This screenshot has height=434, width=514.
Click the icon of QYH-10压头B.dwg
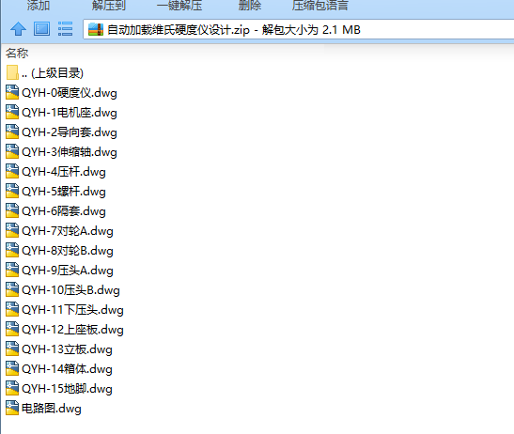pos(12,289)
